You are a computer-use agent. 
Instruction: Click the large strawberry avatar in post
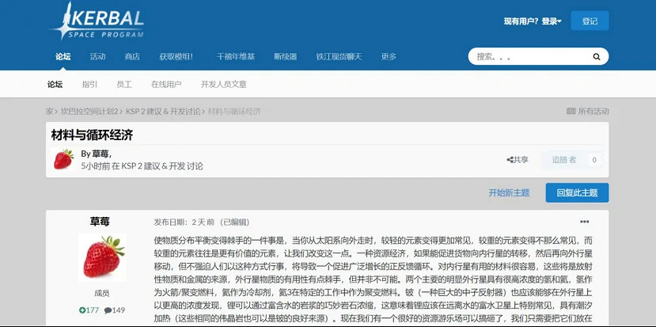[x=103, y=257]
